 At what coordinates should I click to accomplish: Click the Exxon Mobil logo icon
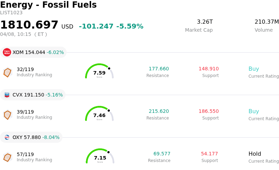pyautogui.click(x=7, y=52)
